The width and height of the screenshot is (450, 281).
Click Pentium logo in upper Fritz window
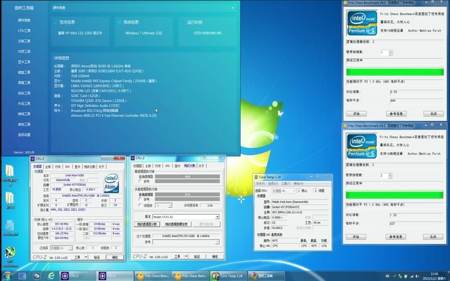[362, 23]
